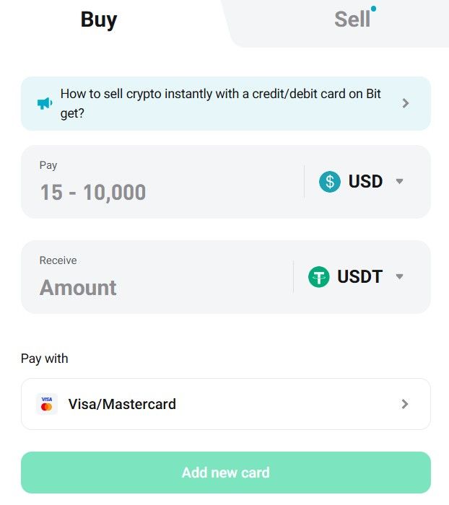Click the "Pay with" section label
This screenshot has width=449, height=505.
point(45,359)
